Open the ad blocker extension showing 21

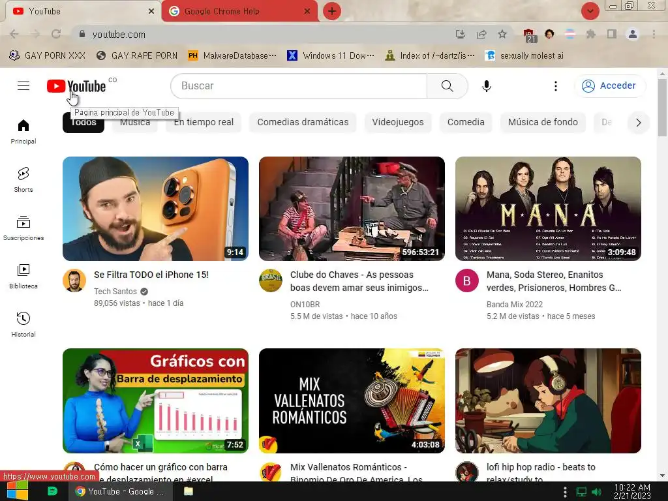(x=529, y=35)
